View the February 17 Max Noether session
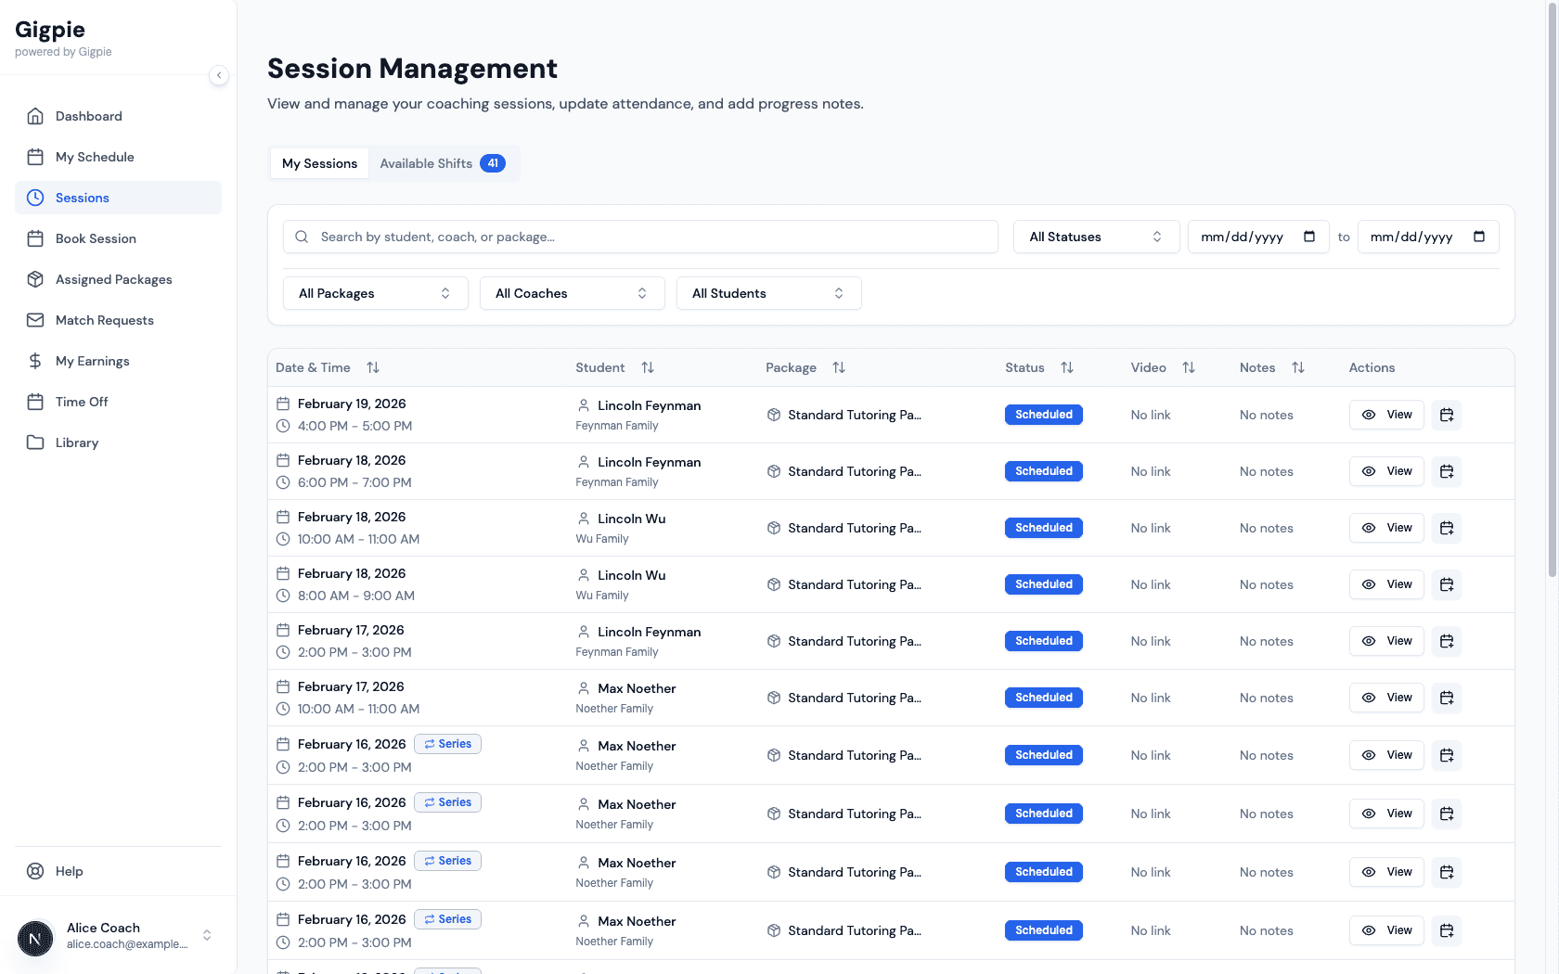The height and width of the screenshot is (974, 1559). pyautogui.click(x=1386, y=698)
